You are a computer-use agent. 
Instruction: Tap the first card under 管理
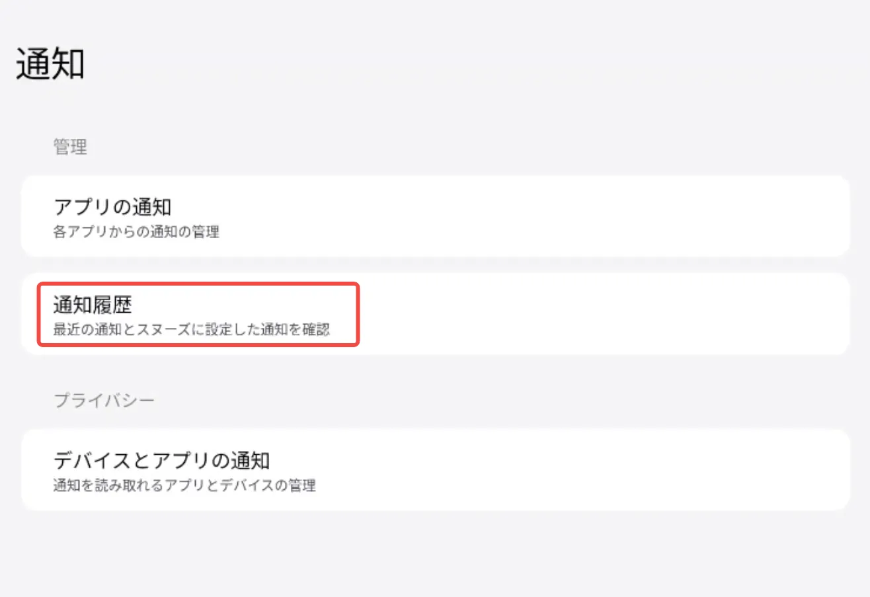pos(435,216)
